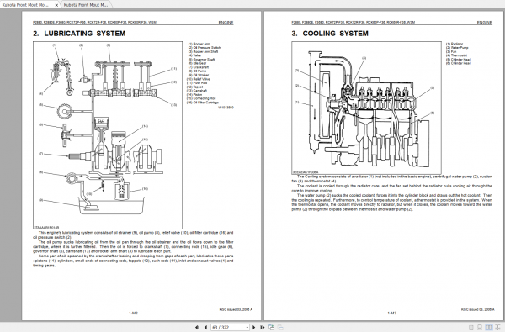Click the '(2) Water Pump' legend entry
Viewport: 505px width, 332px height.
tap(457, 48)
